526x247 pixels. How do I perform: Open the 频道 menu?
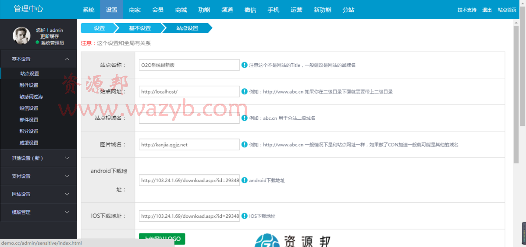(227, 10)
